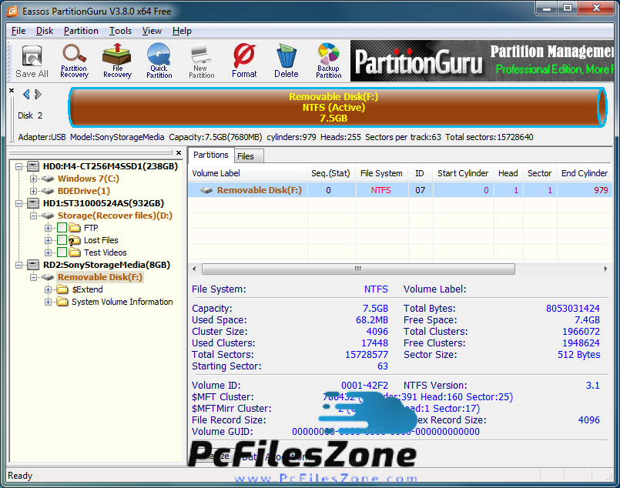Select the Format tool icon

coord(244,61)
